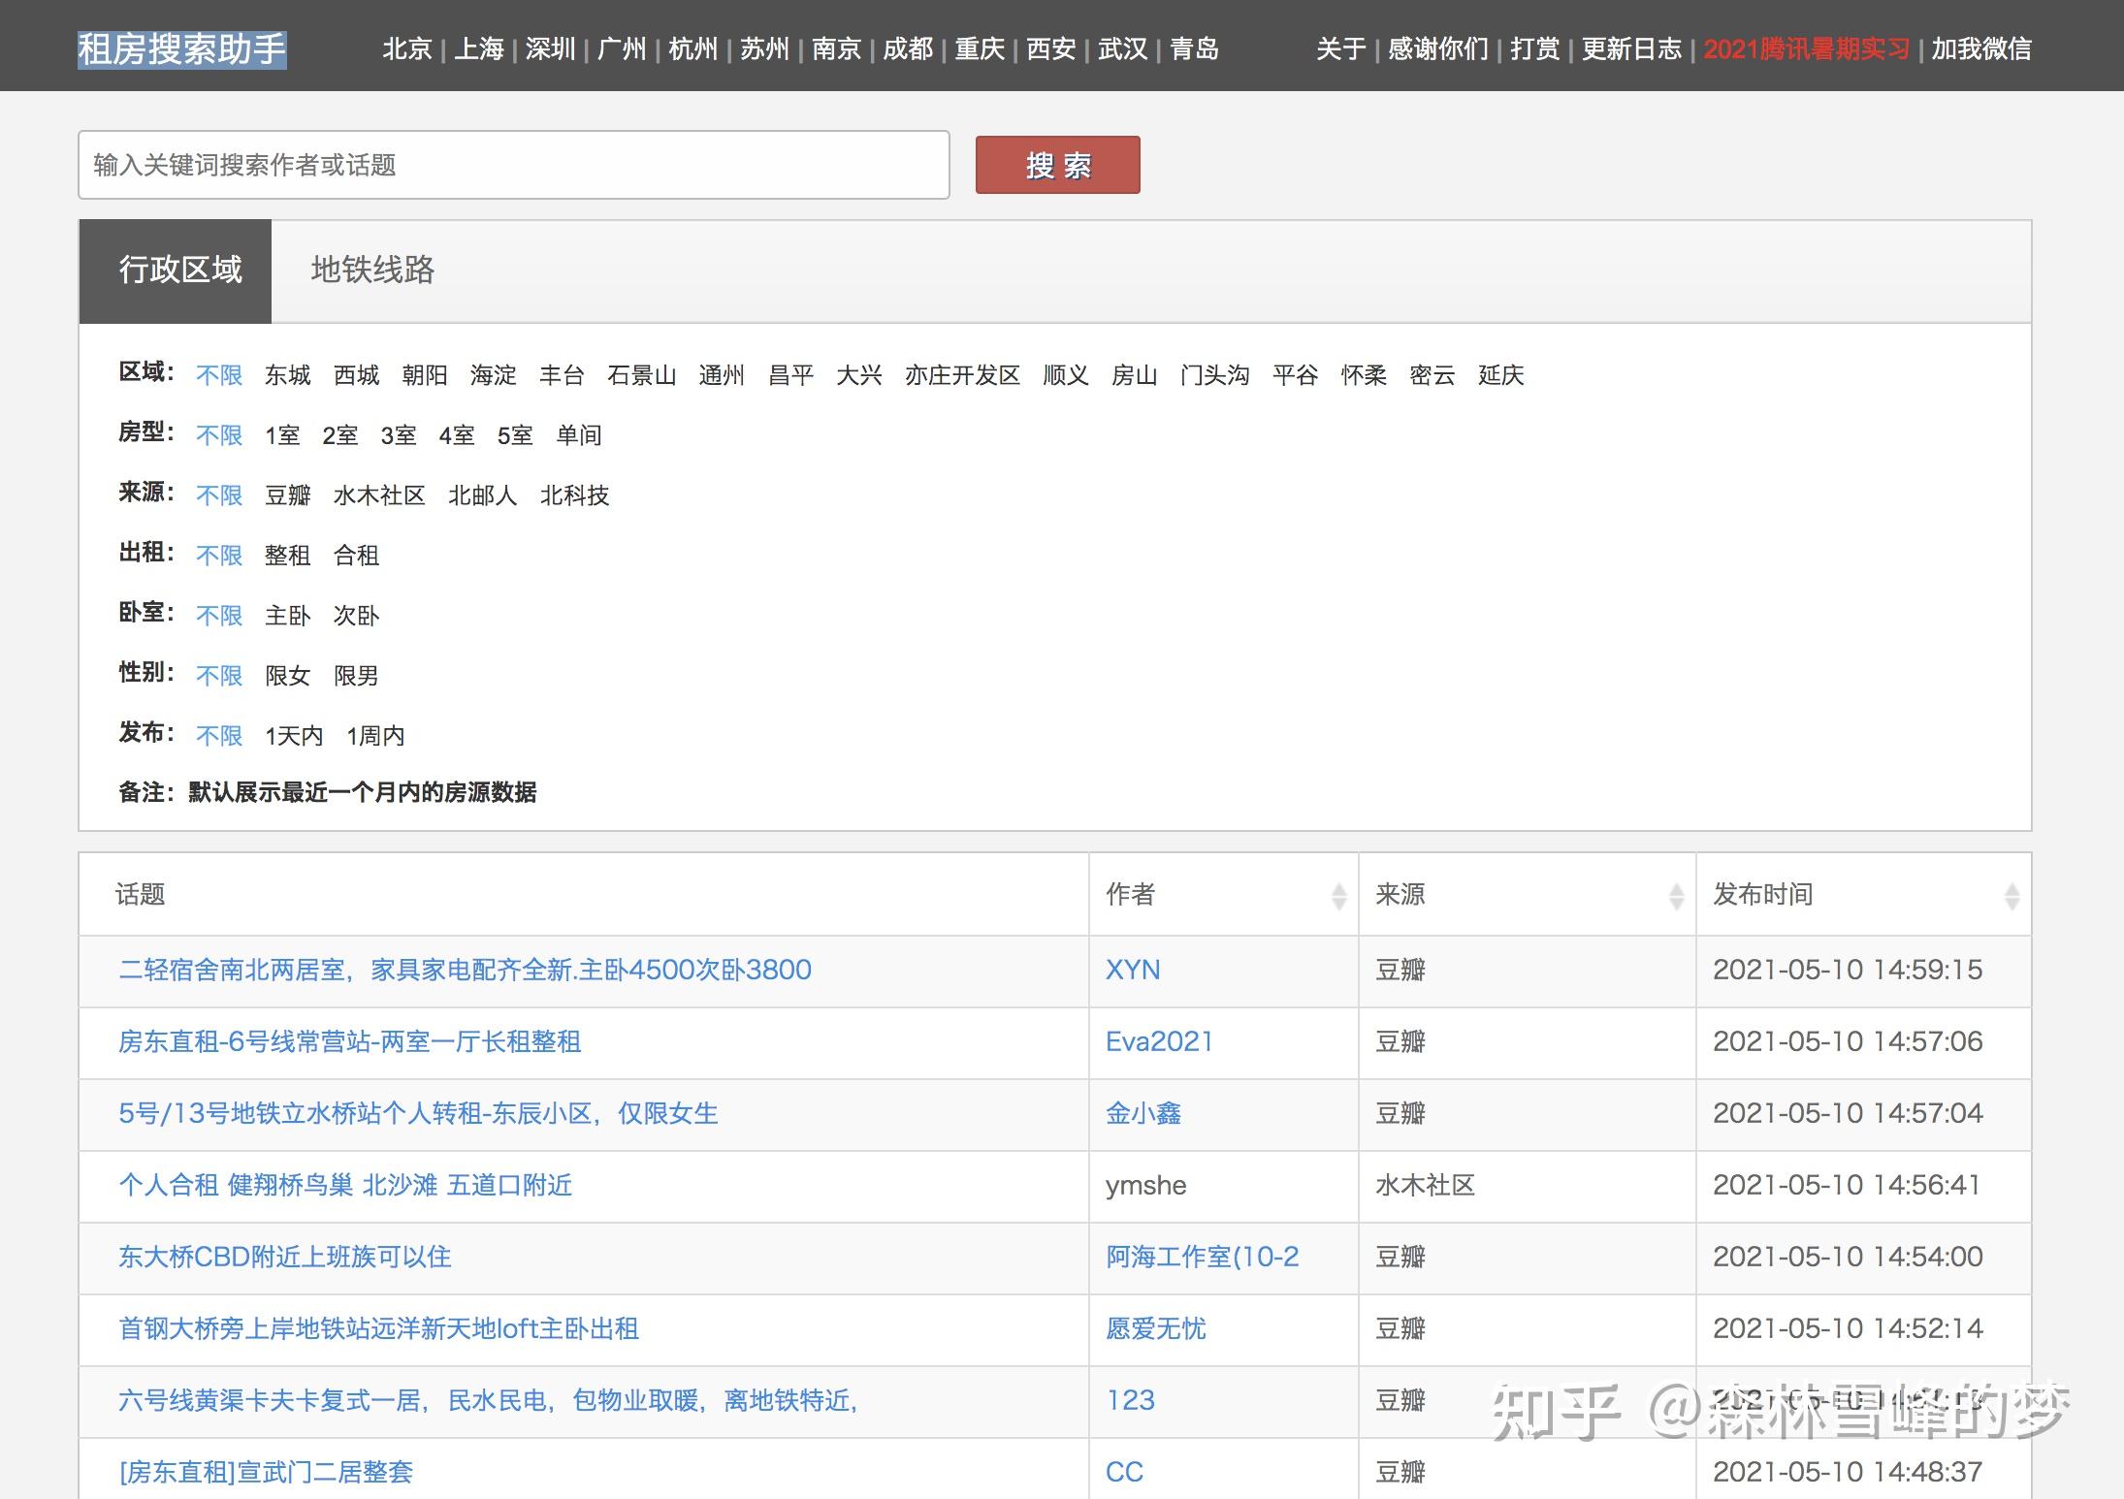Select 限女 gender filter
2124x1499 pixels.
click(287, 676)
